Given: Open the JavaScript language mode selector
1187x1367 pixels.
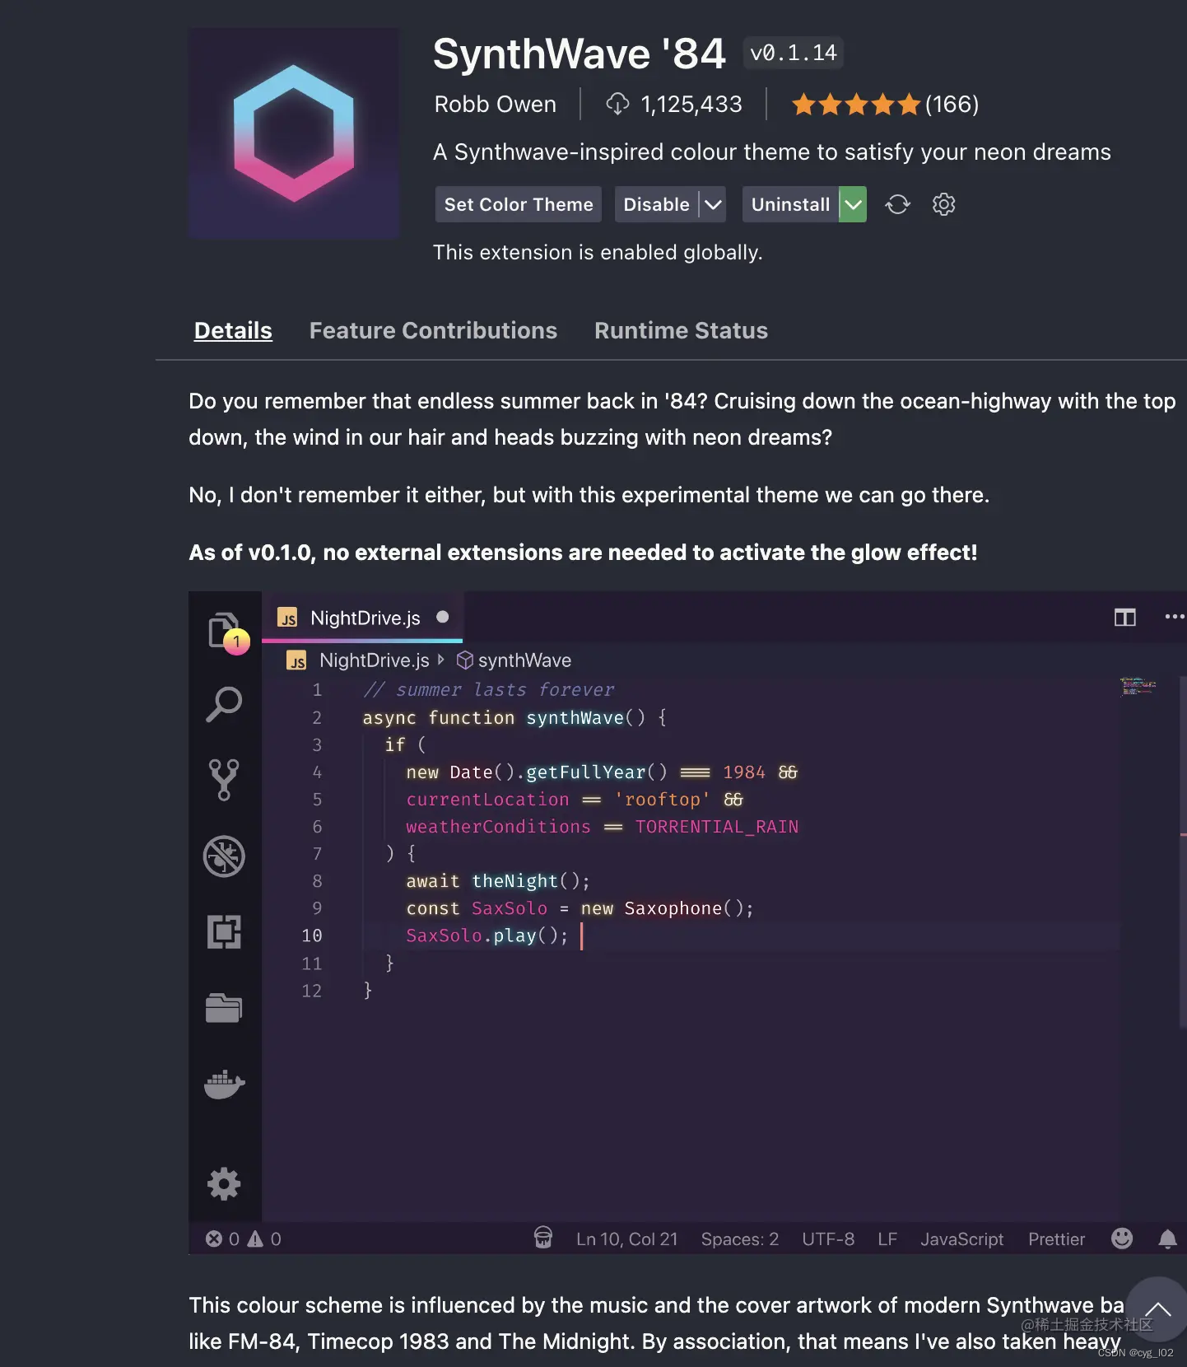Looking at the screenshot, I should [961, 1239].
